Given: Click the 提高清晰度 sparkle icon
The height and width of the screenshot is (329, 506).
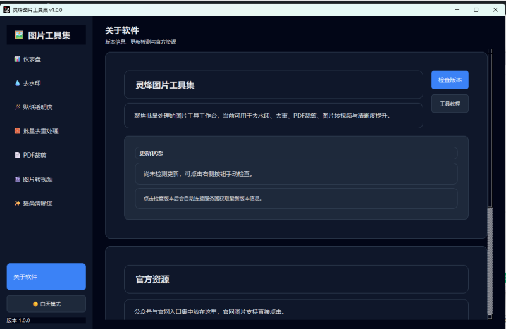Looking at the screenshot, I should pos(17,203).
